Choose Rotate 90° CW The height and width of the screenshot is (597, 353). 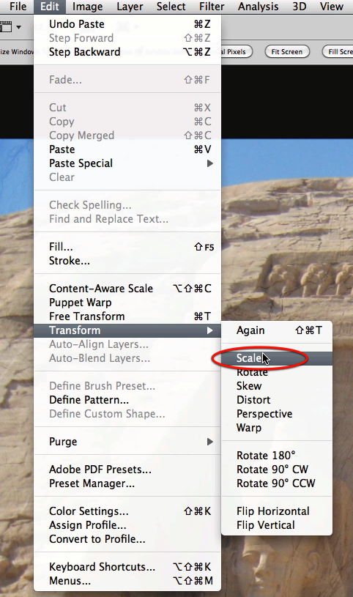[277, 470]
